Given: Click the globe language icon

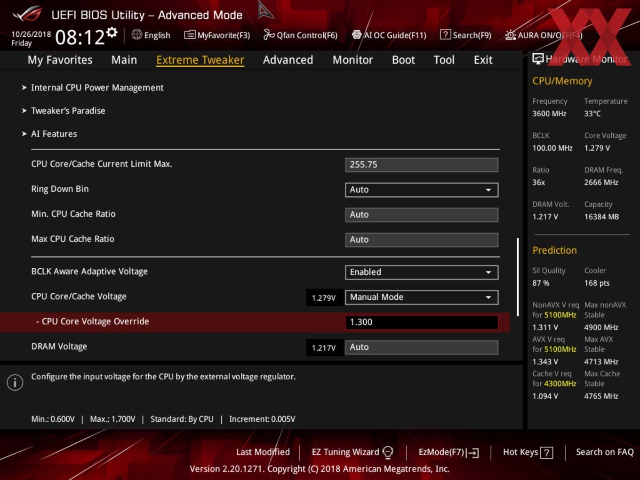Looking at the screenshot, I should (x=136, y=34).
